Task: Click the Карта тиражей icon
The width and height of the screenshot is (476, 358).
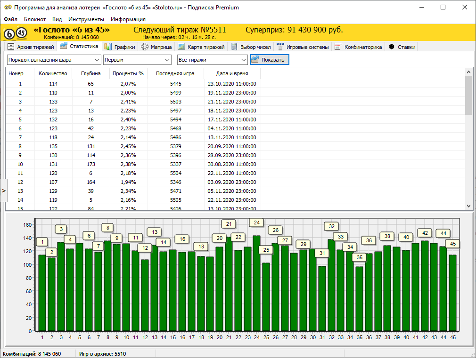Action: click(x=181, y=47)
